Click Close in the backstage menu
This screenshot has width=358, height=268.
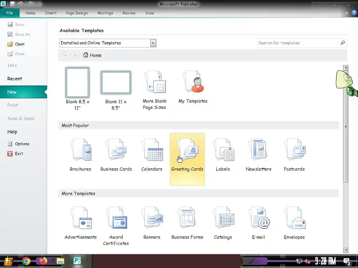tap(16, 54)
